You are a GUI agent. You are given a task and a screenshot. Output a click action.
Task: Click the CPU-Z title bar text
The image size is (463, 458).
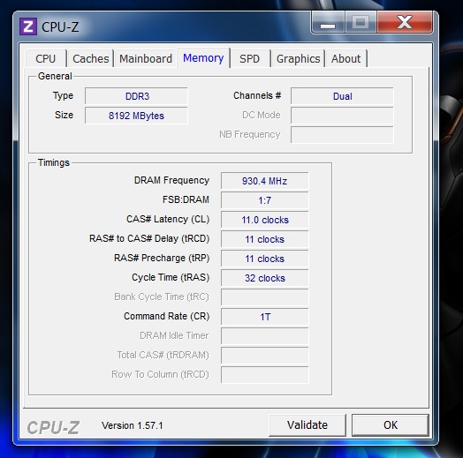pos(60,26)
